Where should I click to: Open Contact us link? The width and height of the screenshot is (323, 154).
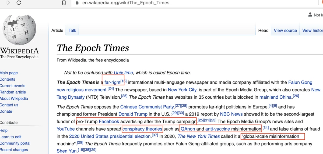[9, 105]
